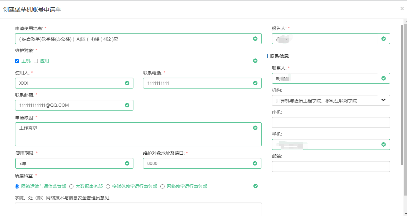Focus the 邮箱 field under 联系信息
This screenshot has width=407, height=216.
[331, 166]
